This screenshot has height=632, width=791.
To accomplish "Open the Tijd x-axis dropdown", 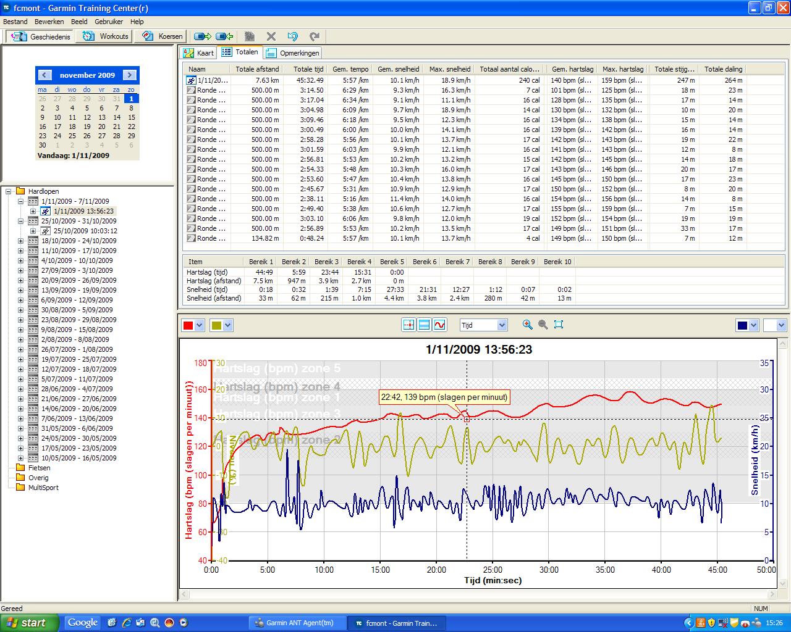I will tap(502, 325).
